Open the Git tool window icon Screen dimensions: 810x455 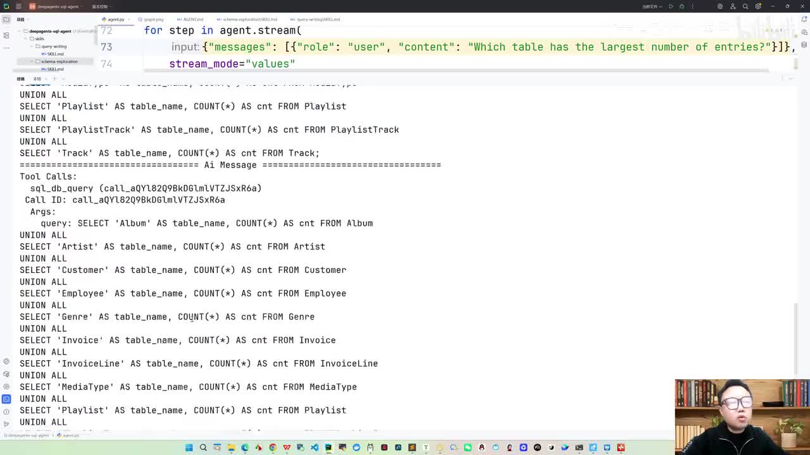point(6,424)
